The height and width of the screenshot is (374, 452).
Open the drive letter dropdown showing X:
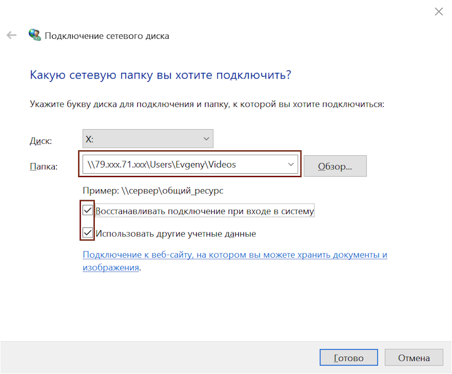148,139
